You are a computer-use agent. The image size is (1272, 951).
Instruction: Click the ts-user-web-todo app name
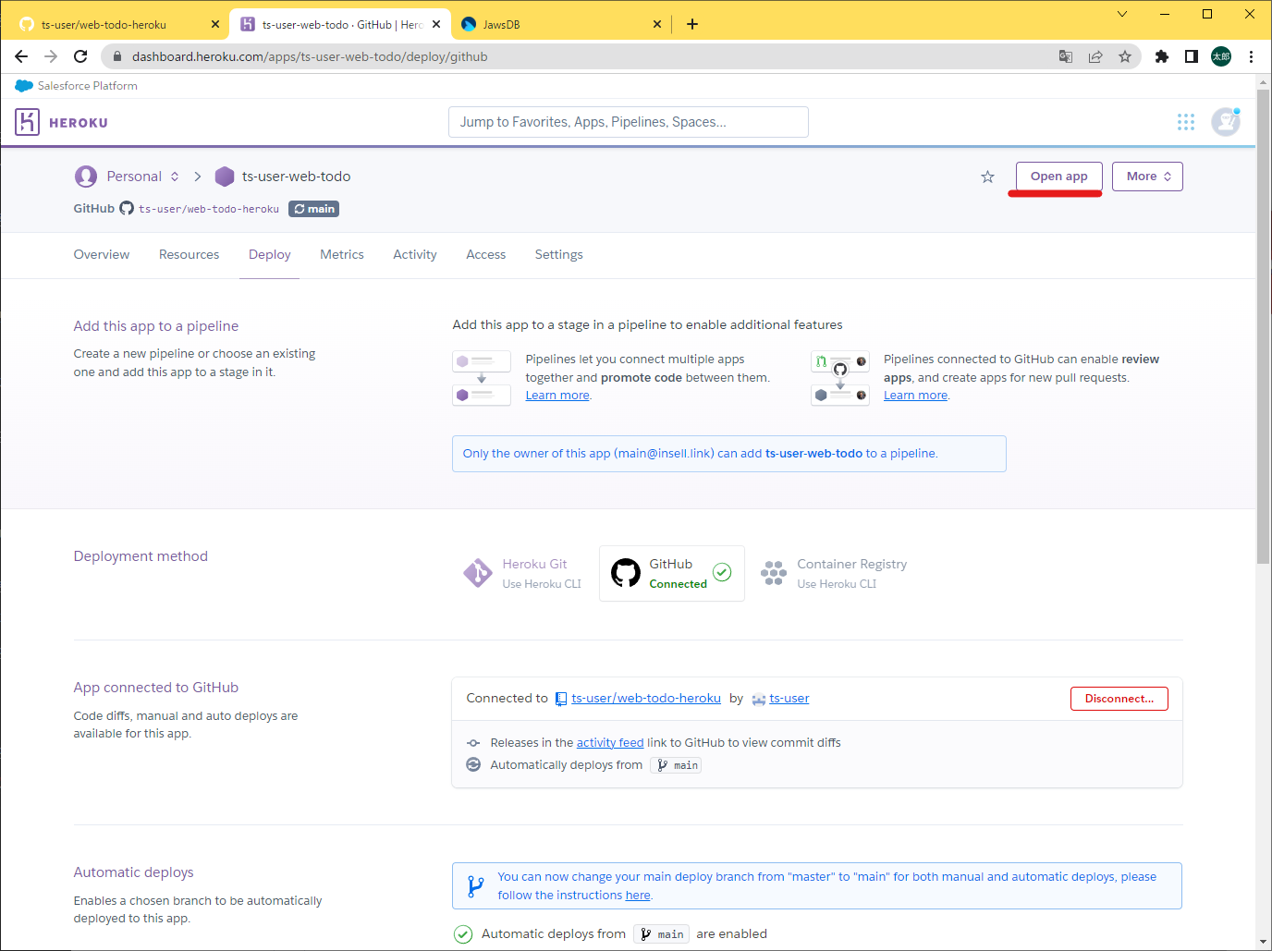pos(296,177)
